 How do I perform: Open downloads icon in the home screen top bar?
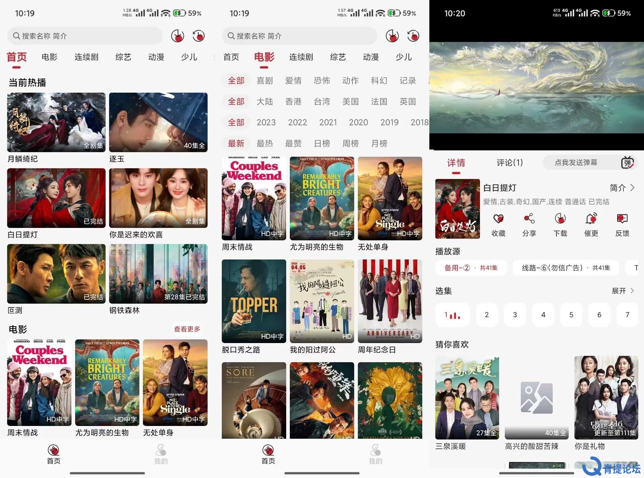[x=177, y=36]
